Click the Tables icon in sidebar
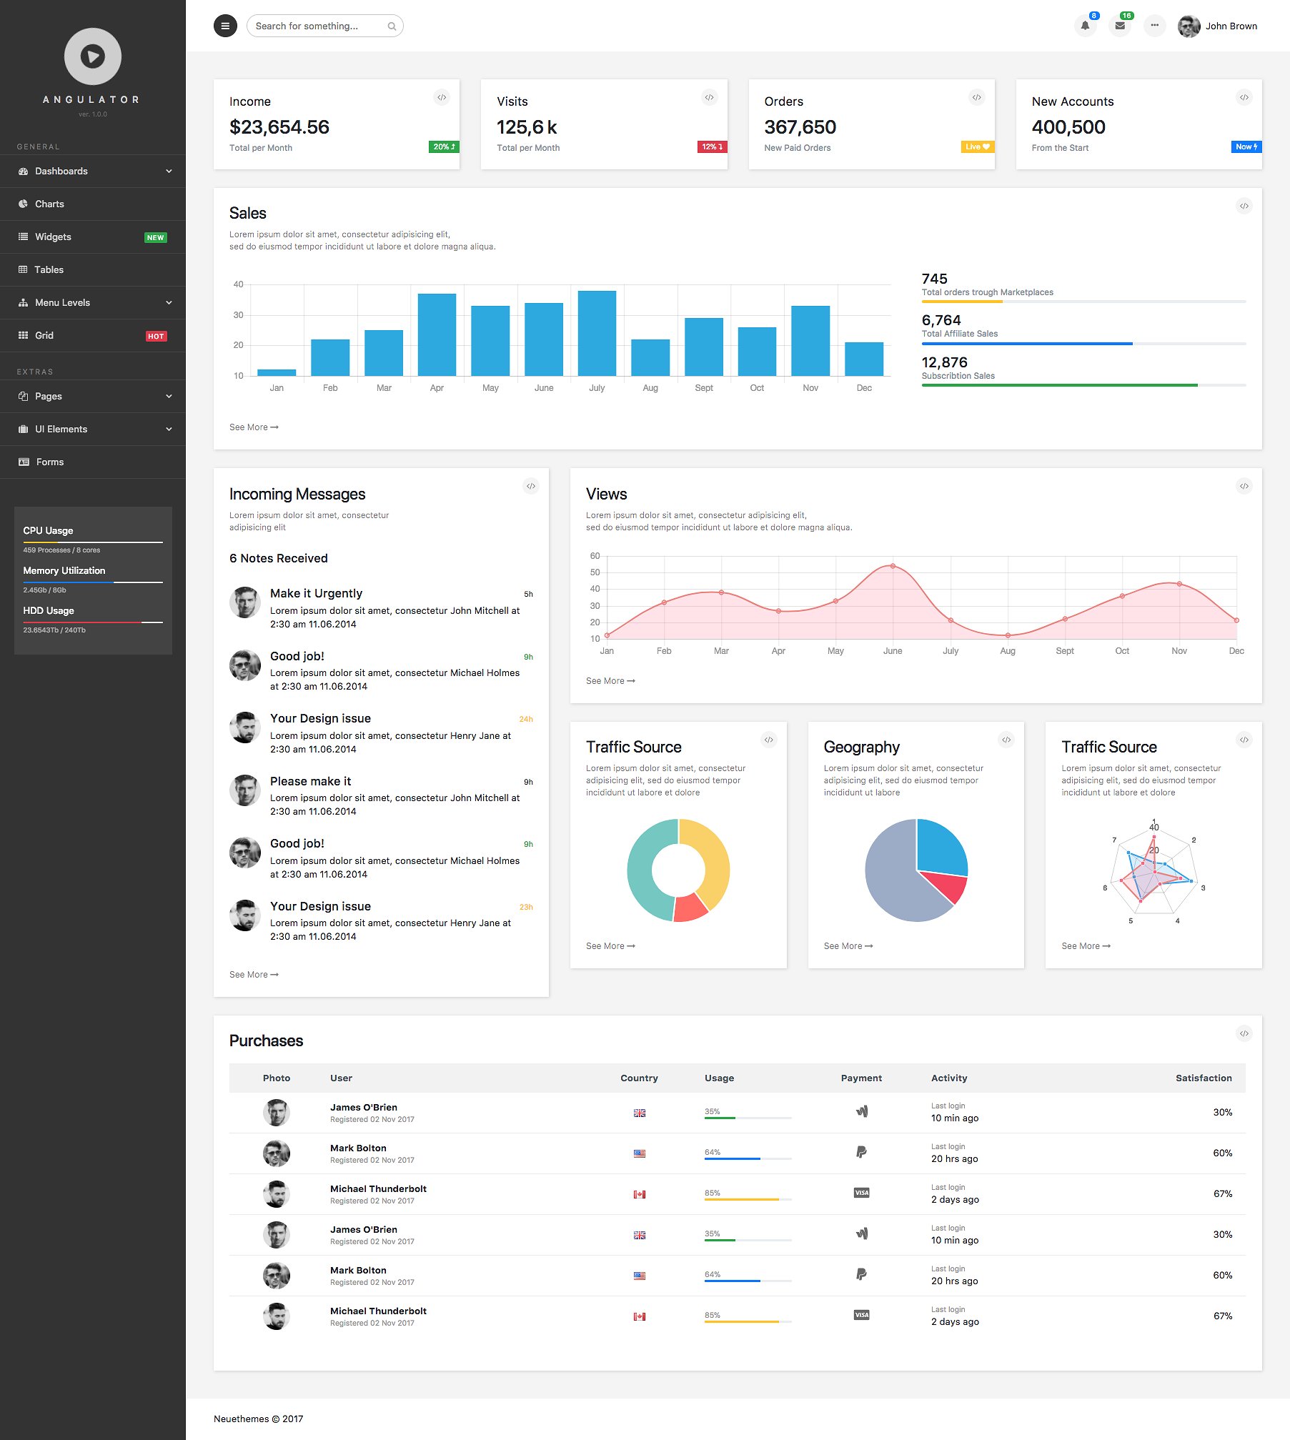Image resolution: width=1290 pixels, height=1440 pixels. [x=23, y=269]
